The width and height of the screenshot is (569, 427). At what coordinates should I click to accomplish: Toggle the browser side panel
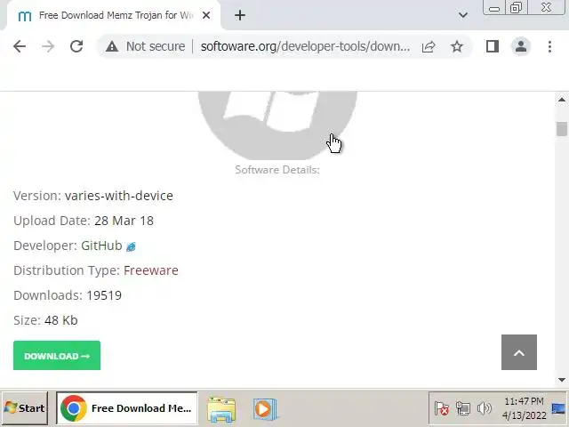(x=492, y=46)
